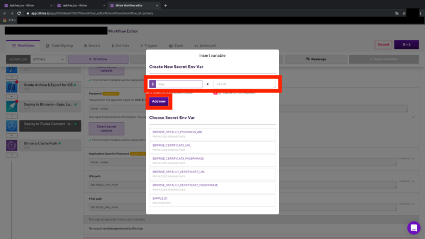425x239 pixels.
Task: Click the Add new button
Action: tap(158, 101)
